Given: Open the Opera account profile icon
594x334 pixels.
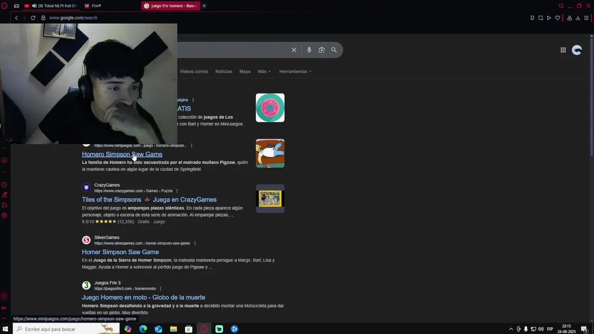Looking at the screenshot, I should click(569, 18).
